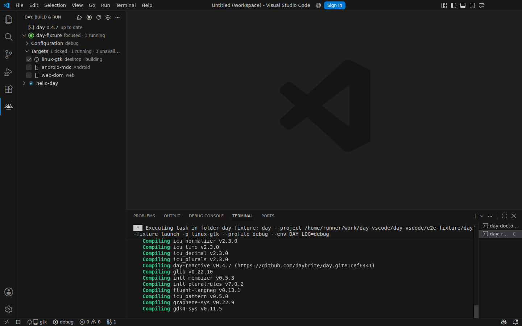Open remote window indicator in status bar
Image resolution: width=522 pixels, height=326 pixels.
pos(6,322)
